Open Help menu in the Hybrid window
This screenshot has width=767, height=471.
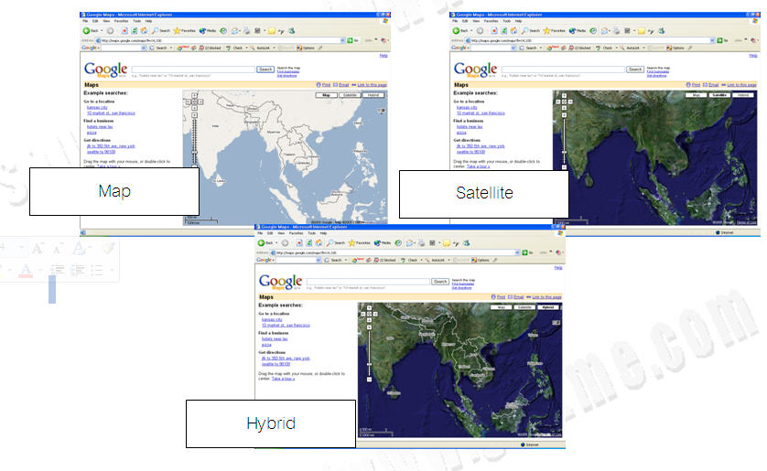click(x=324, y=233)
